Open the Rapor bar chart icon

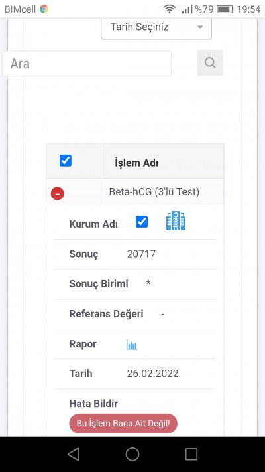pyautogui.click(x=132, y=345)
